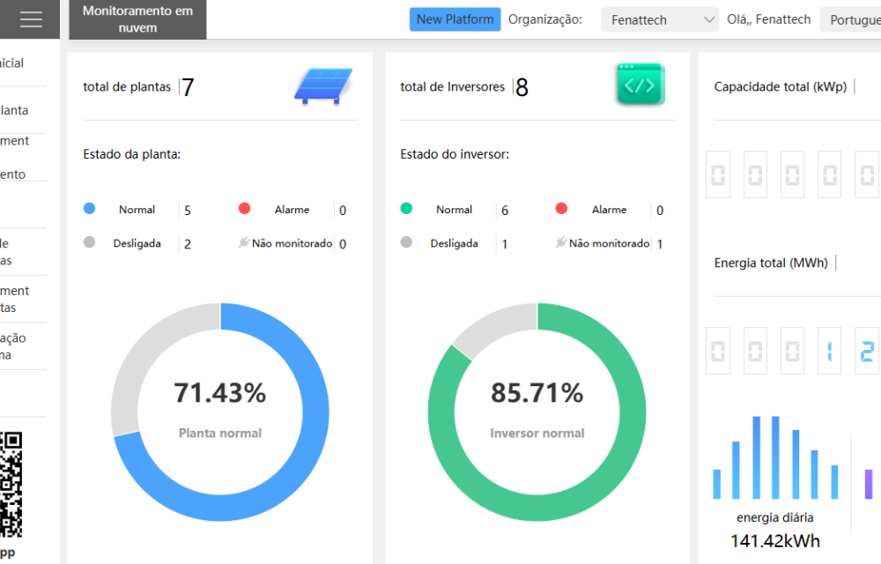Click the solar panel plants icon
The width and height of the screenshot is (881, 564).
click(323, 86)
